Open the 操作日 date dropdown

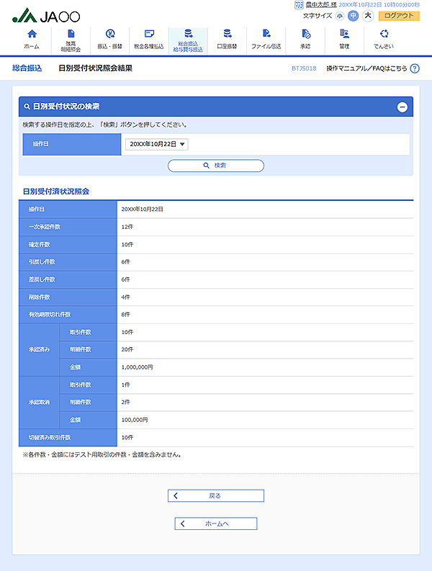click(157, 144)
